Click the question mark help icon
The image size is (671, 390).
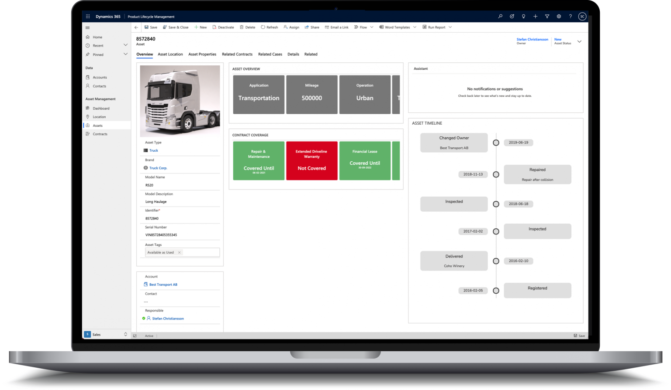(x=570, y=17)
